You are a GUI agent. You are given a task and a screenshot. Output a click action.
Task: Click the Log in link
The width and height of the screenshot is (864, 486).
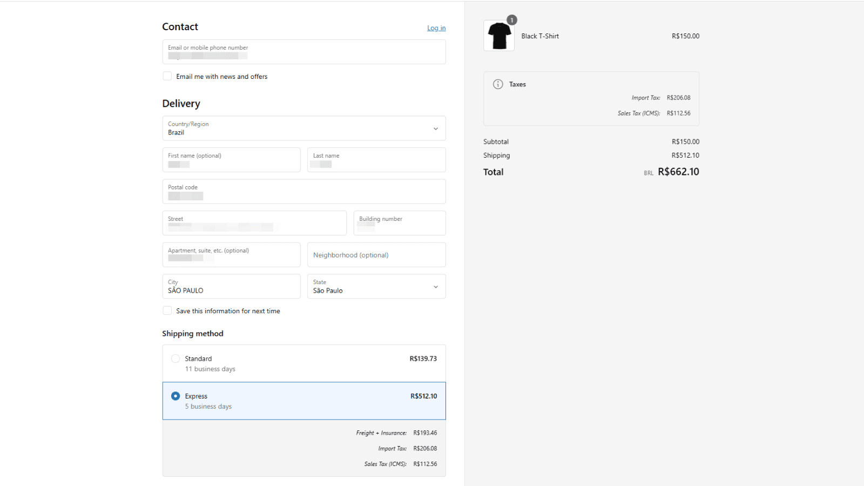click(x=436, y=28)
